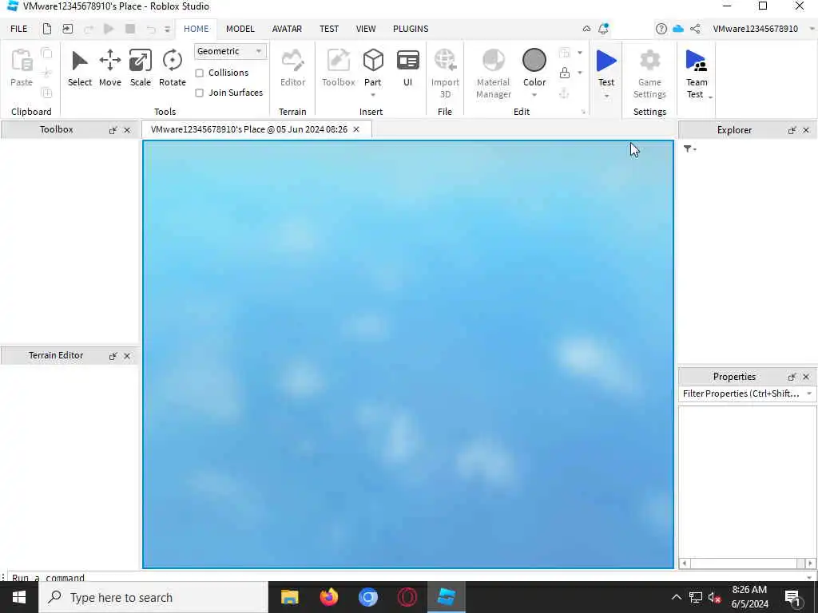Viewport: 818px width, 613px height.
Task: Click the share icon near username
Action: coord(695,29)
